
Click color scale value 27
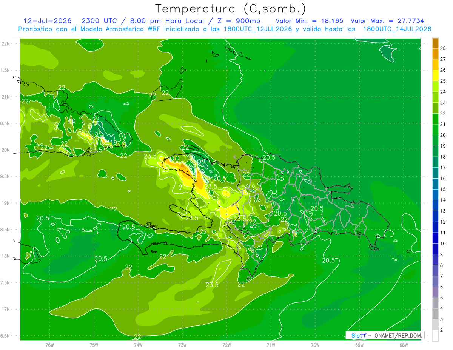pyautogui.click(x=443, y=59)
